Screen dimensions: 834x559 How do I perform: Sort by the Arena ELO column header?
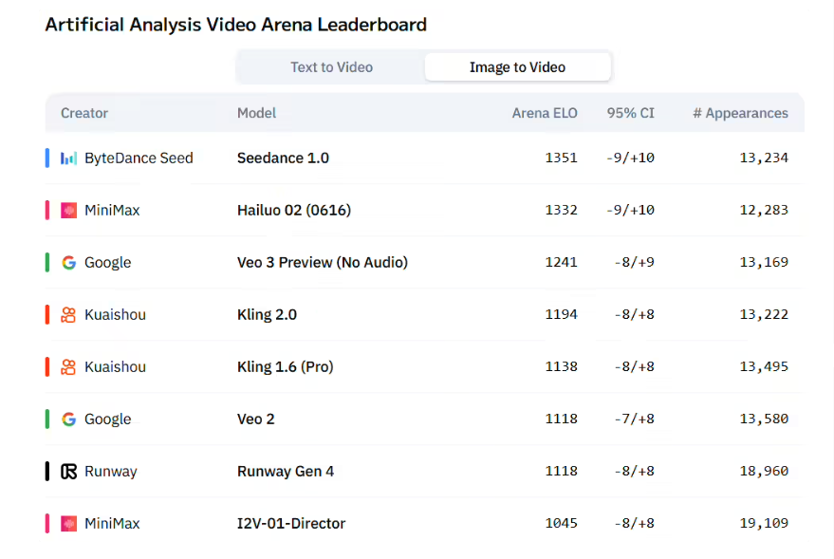544,113
